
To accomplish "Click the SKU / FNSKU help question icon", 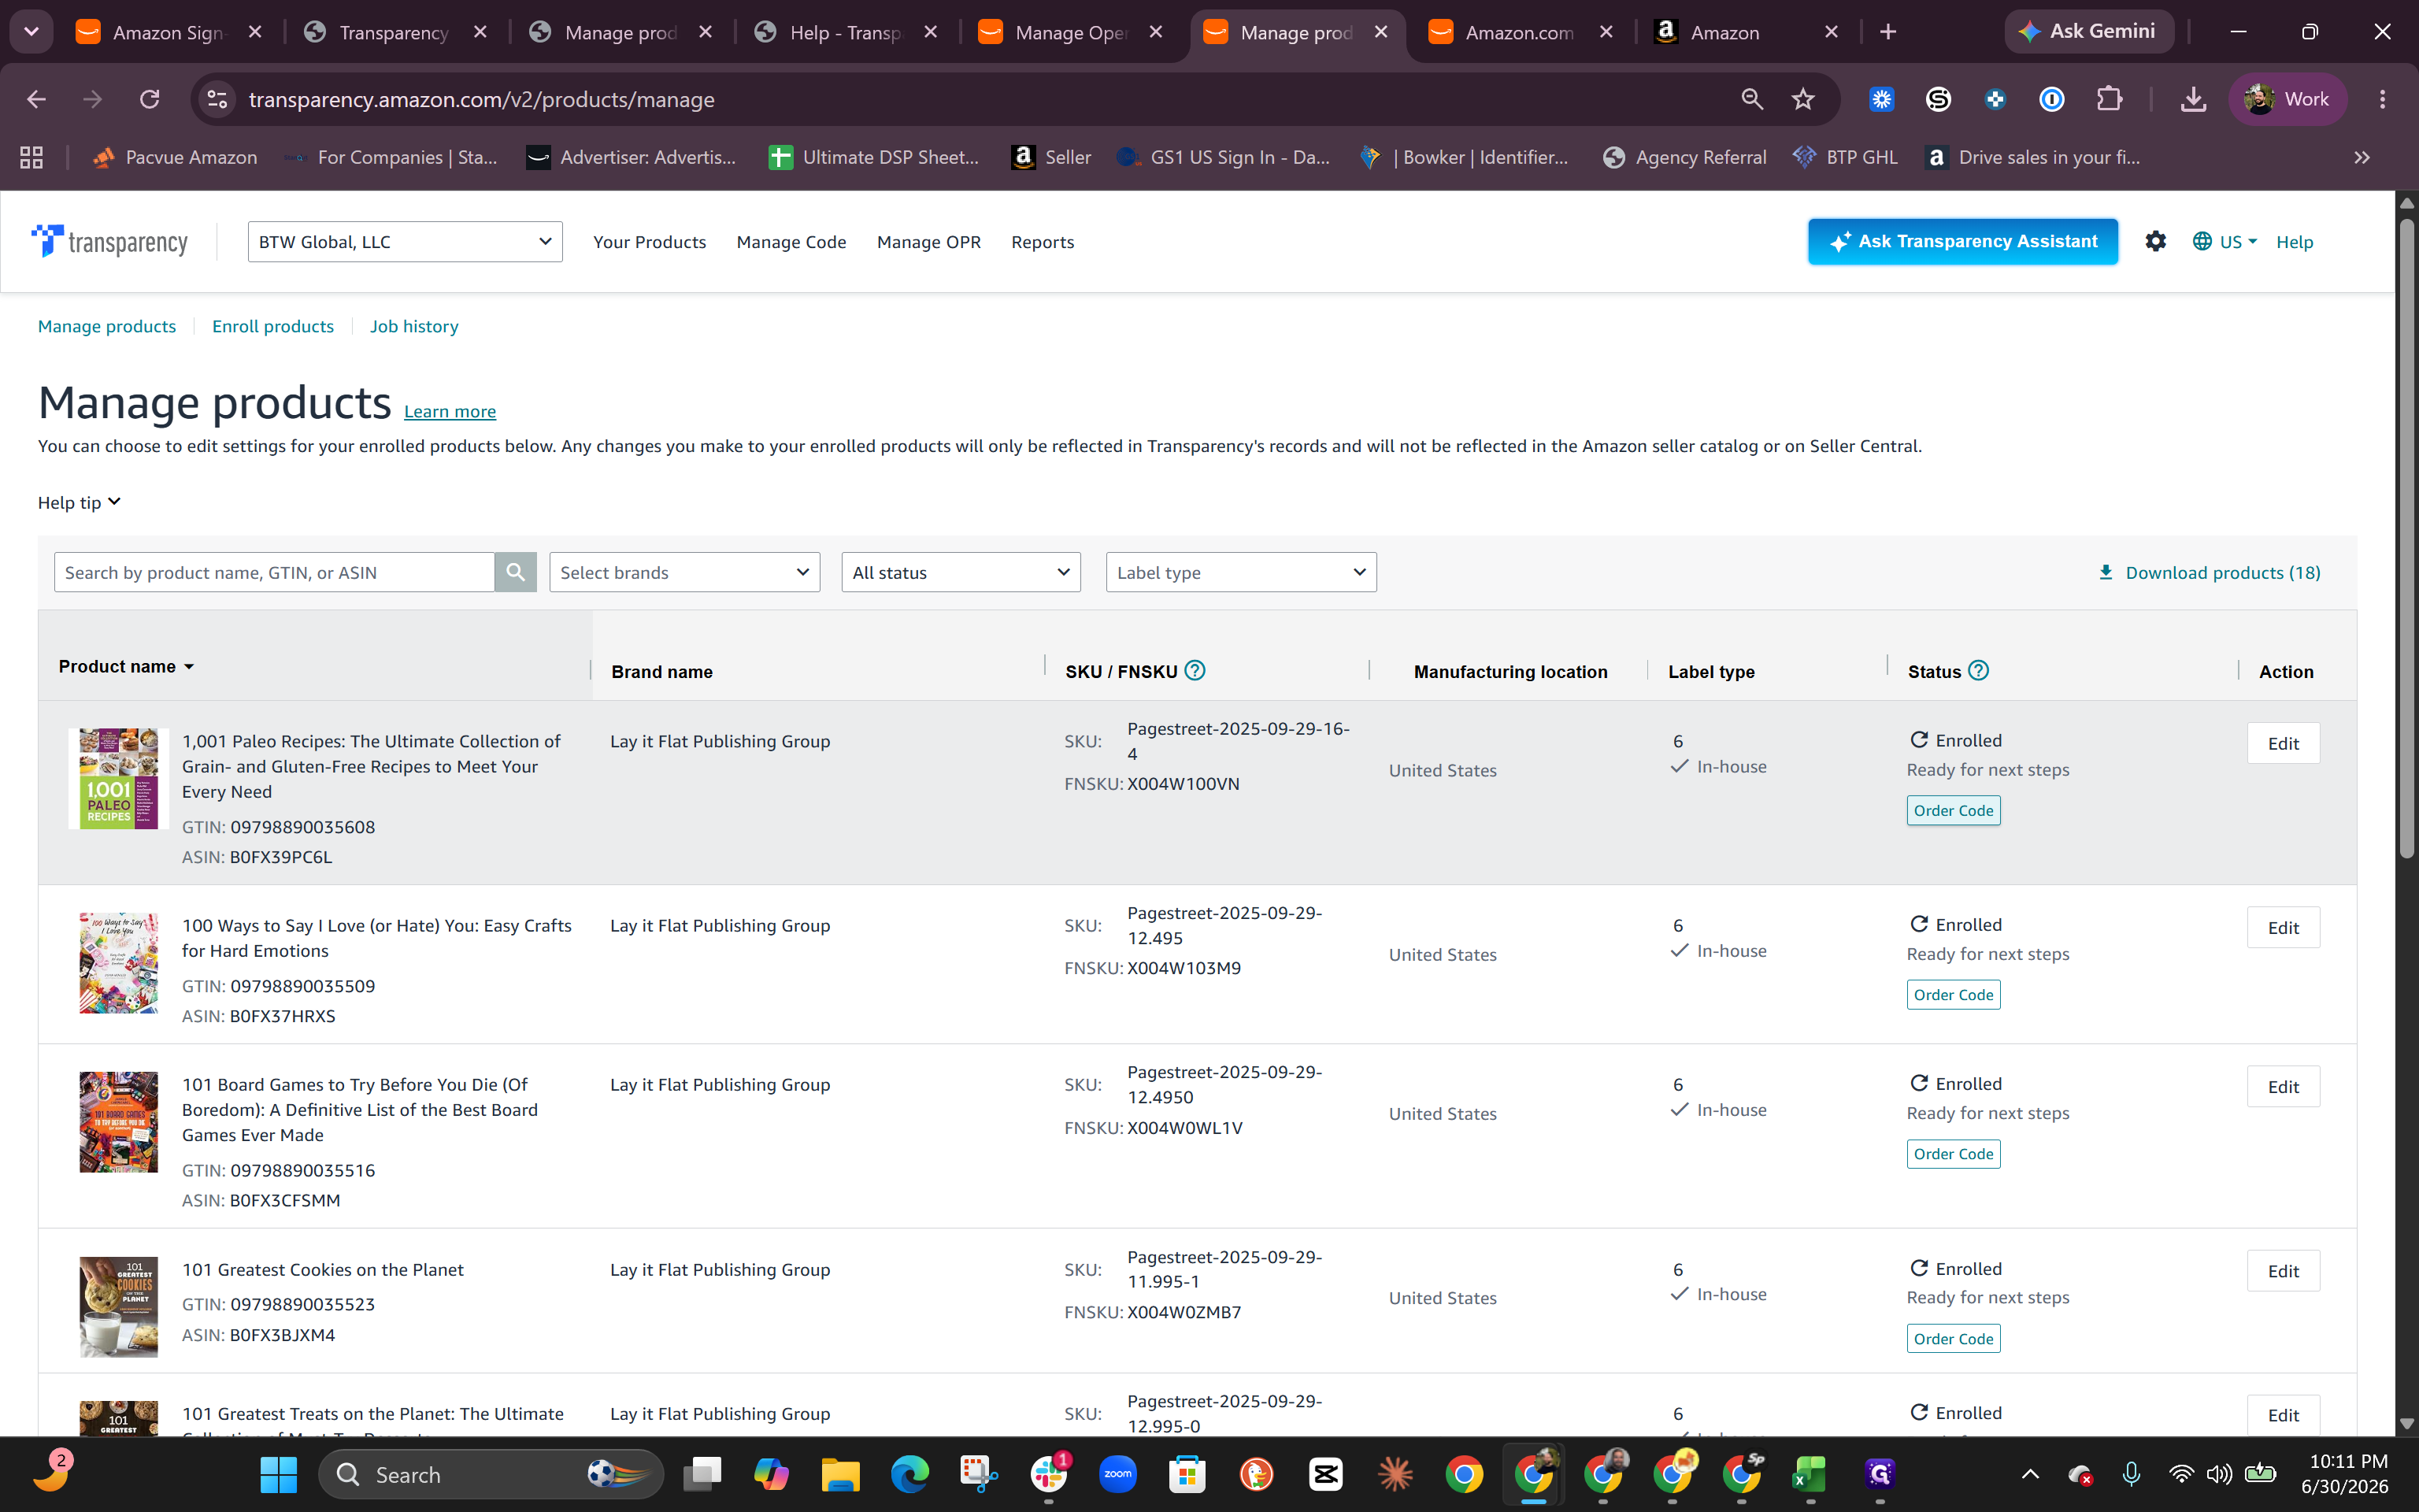I will click(x=1195, y=670).
